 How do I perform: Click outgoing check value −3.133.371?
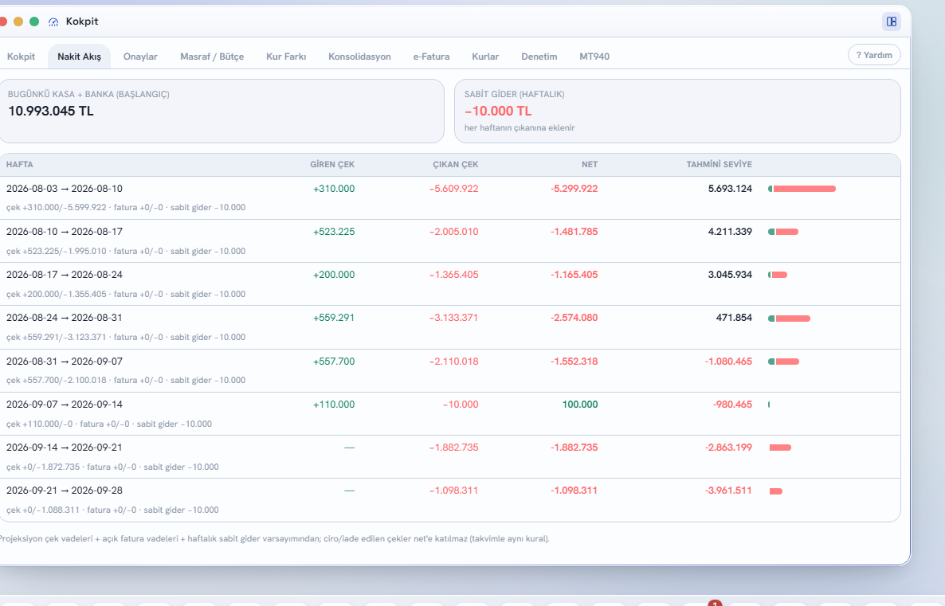click(454, 318)
